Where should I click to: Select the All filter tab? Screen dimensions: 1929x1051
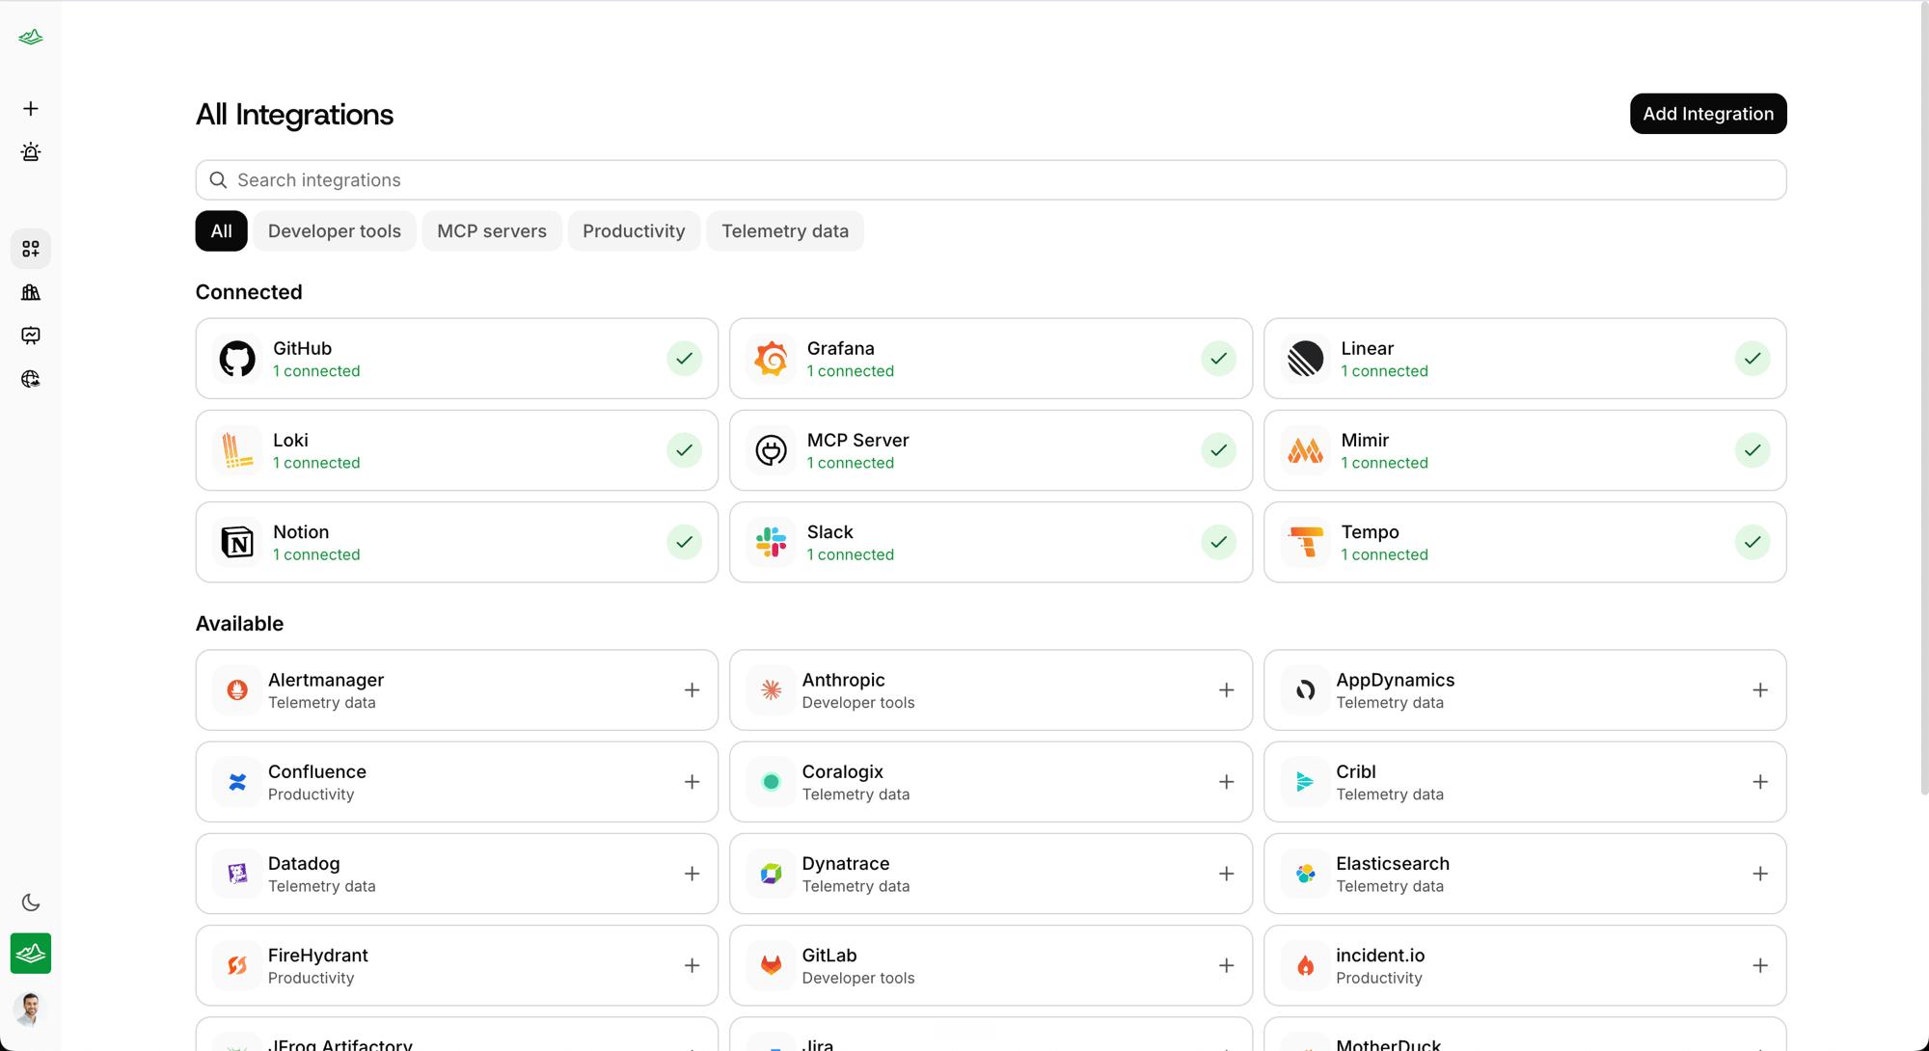pyautogui.click(x=222, y=231)
